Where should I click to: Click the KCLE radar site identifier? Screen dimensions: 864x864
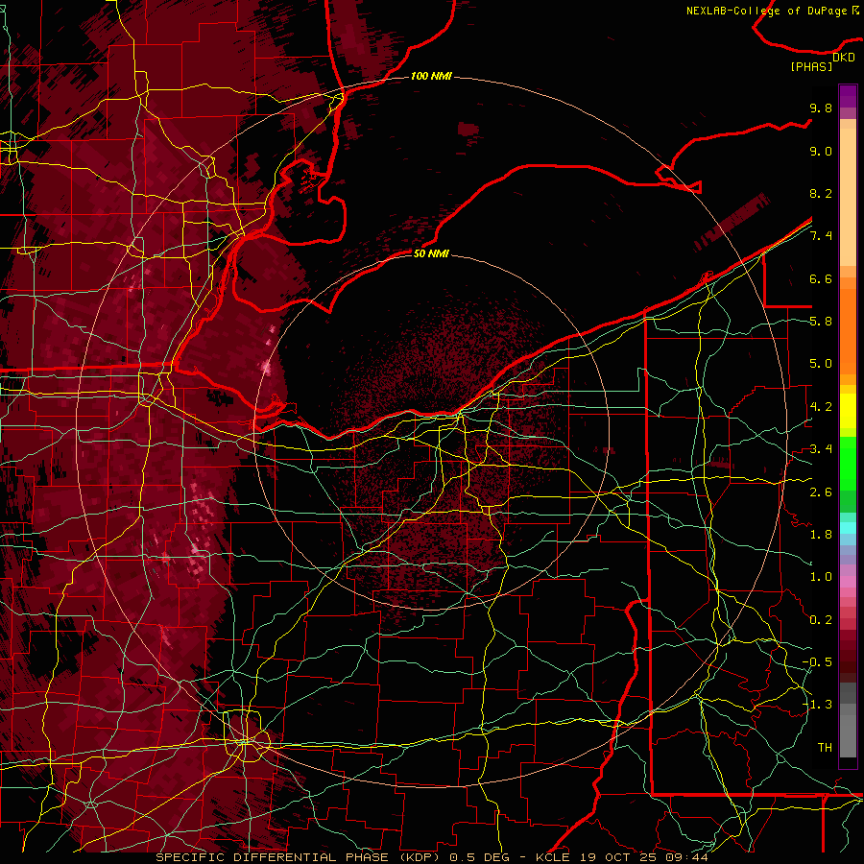(553, 857)
